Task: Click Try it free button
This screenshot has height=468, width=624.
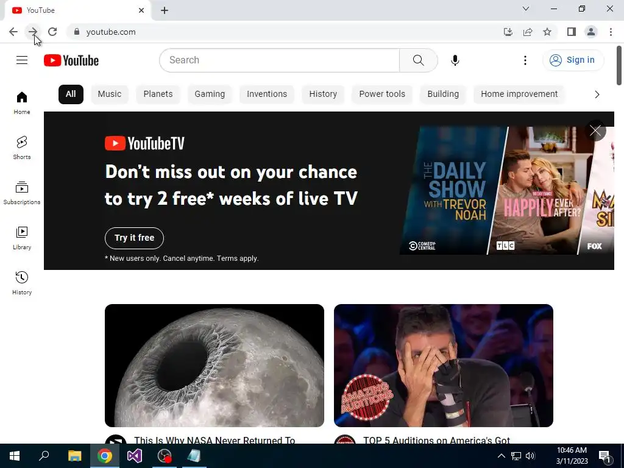Action: tap(134, 238)
